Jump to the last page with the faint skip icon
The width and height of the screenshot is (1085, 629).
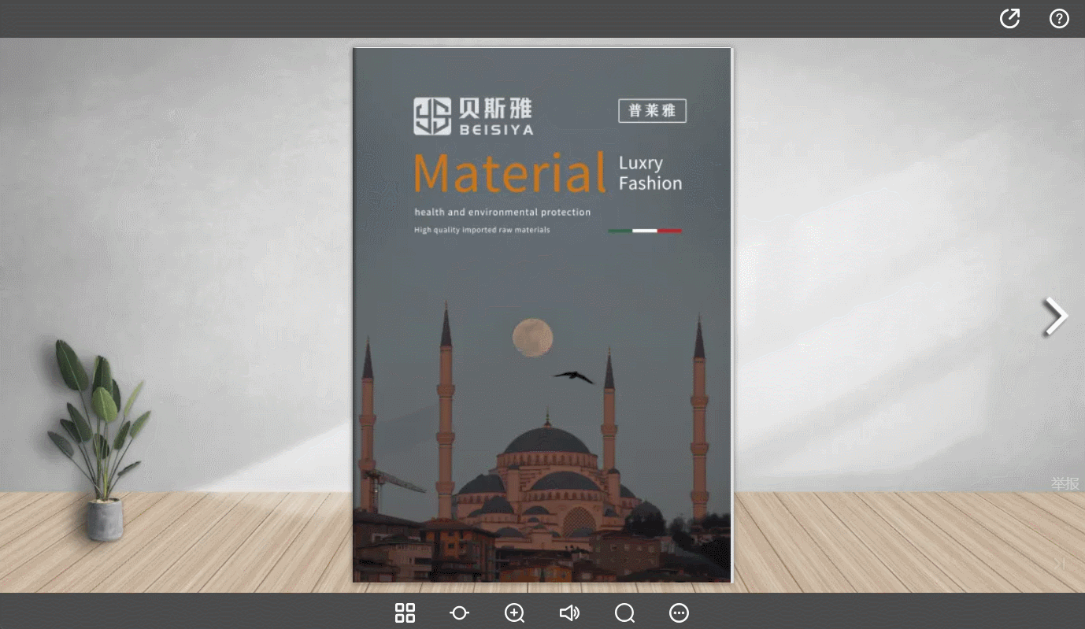tap(1060, 564)
